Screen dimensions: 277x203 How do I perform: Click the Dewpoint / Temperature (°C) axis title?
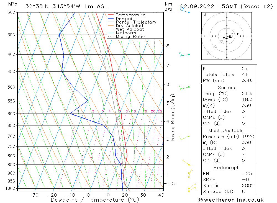tap(95, 200)
